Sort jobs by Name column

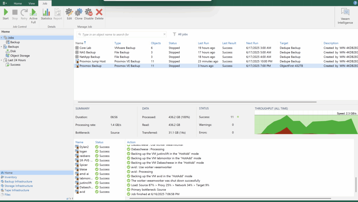(80, 43)
